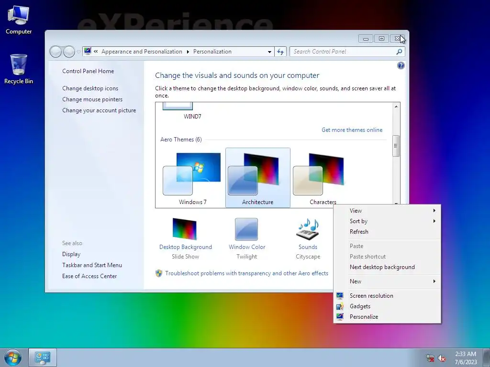Open the New submenu in context menu
The width and height of the screenshot is (490, 367).
[x=388, y=281]
